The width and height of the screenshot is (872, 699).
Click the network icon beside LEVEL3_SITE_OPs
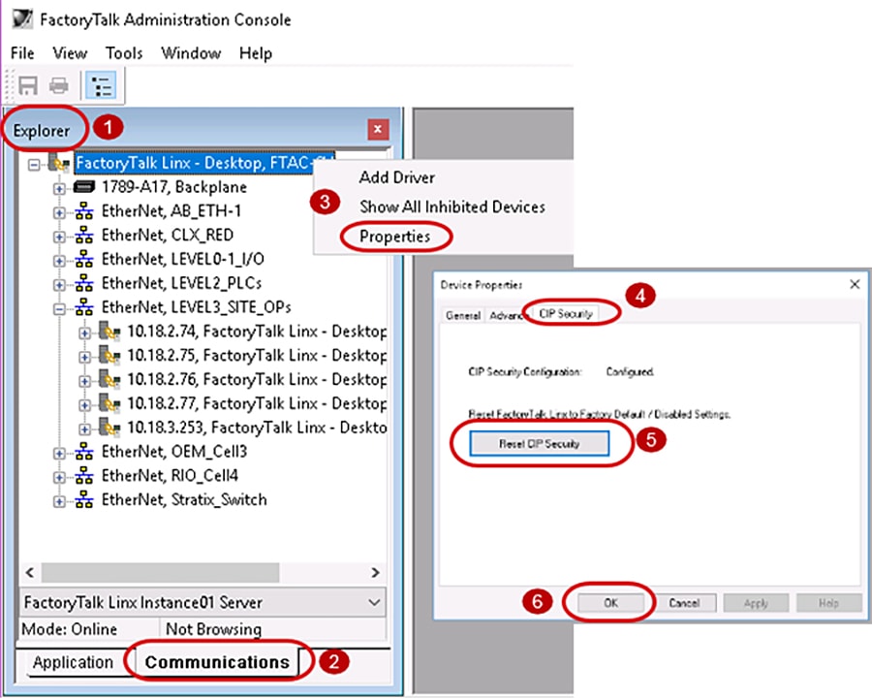(84, 307)
